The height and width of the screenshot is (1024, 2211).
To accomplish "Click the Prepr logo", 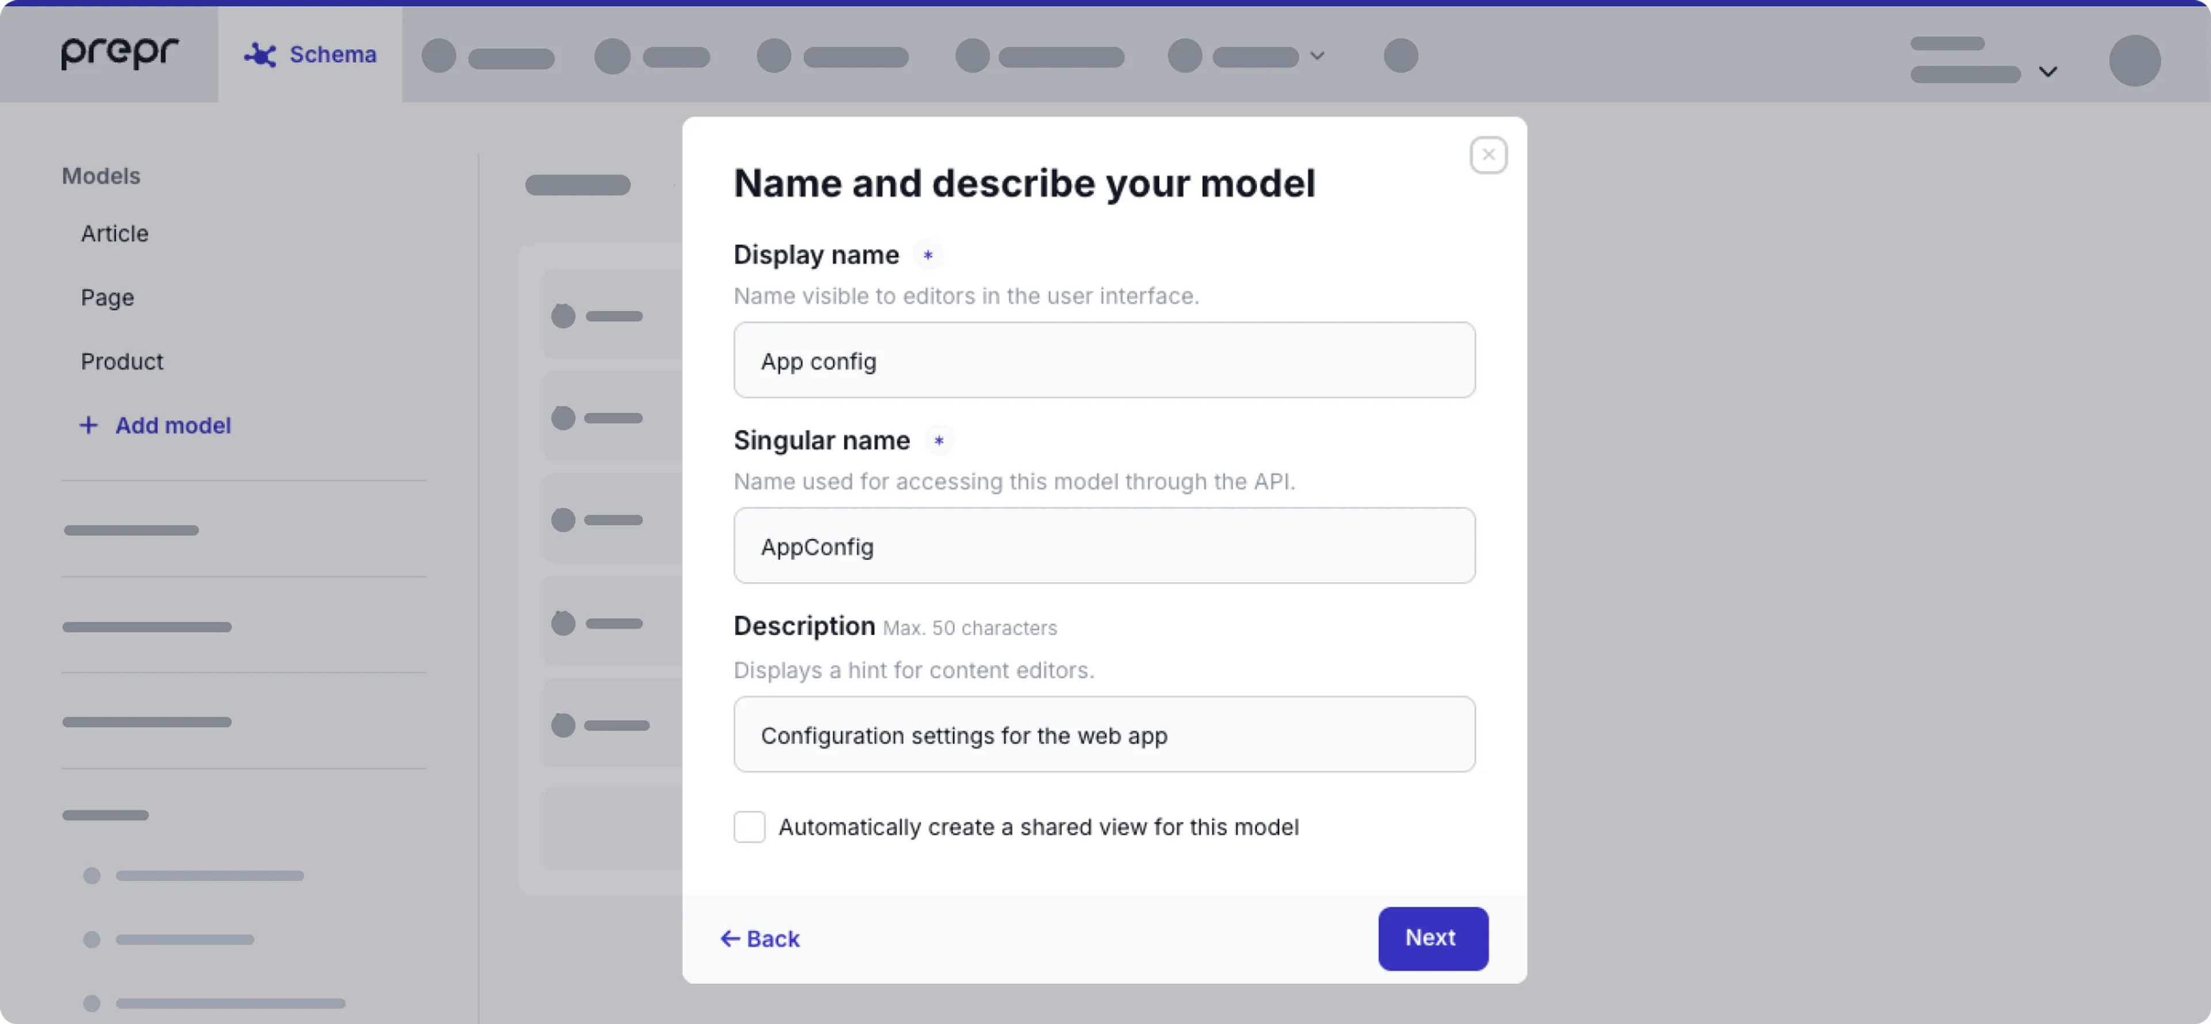I will coord(119,53).
